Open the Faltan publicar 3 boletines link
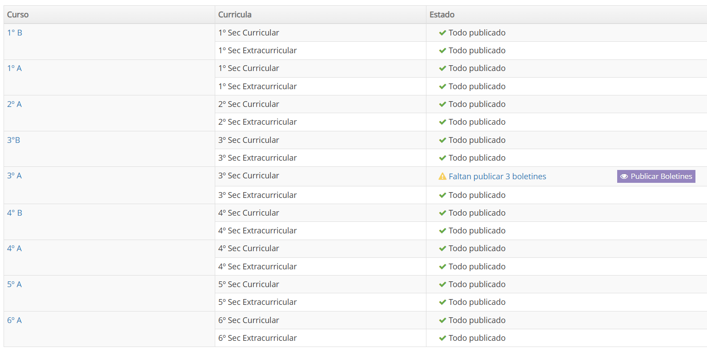This screenshot has width=707, height=351. [497, 176]
